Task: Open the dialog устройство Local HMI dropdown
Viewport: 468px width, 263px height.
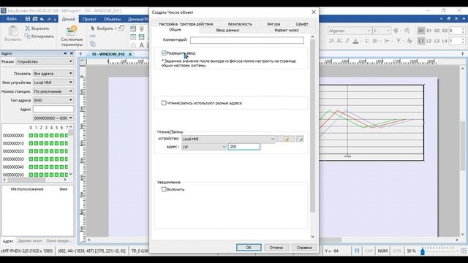Action: click(x=228, y=139)
